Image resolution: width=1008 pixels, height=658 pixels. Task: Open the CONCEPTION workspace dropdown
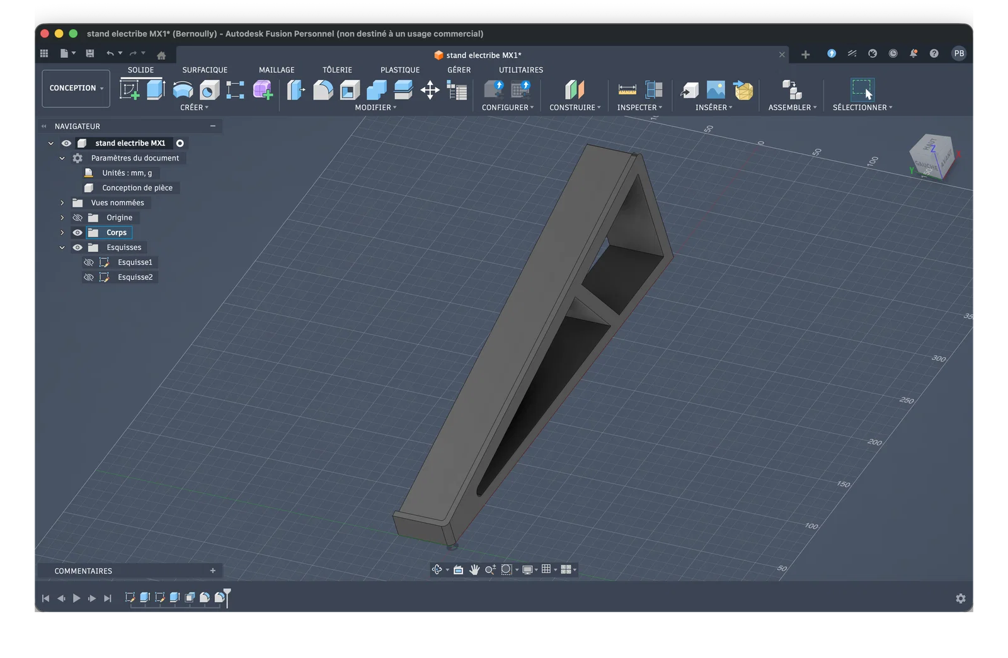click(76, 88)
